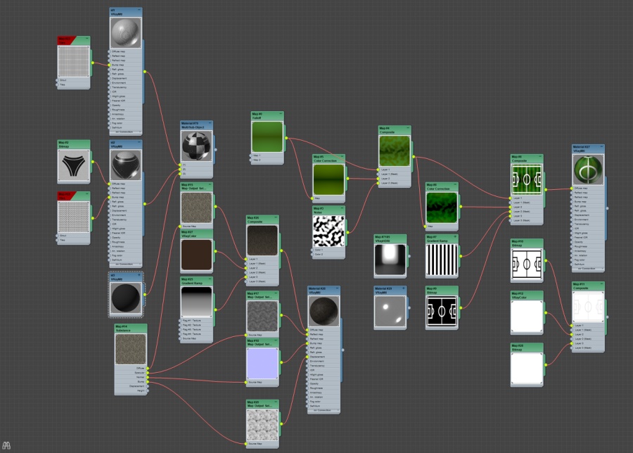Select the black s03 VRayMtl sphere preview

pos(126,298)
